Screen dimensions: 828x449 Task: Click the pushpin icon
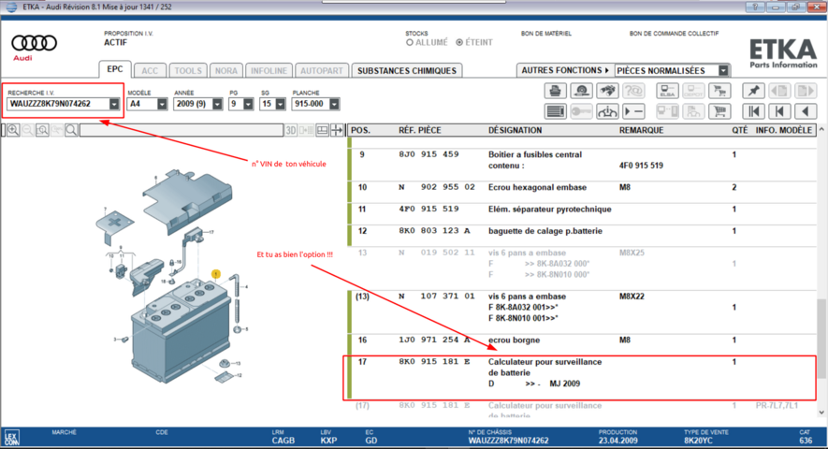point(753,91)
